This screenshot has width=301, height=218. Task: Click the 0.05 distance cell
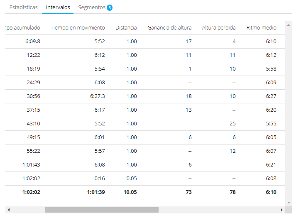click(x=131, y=178)
